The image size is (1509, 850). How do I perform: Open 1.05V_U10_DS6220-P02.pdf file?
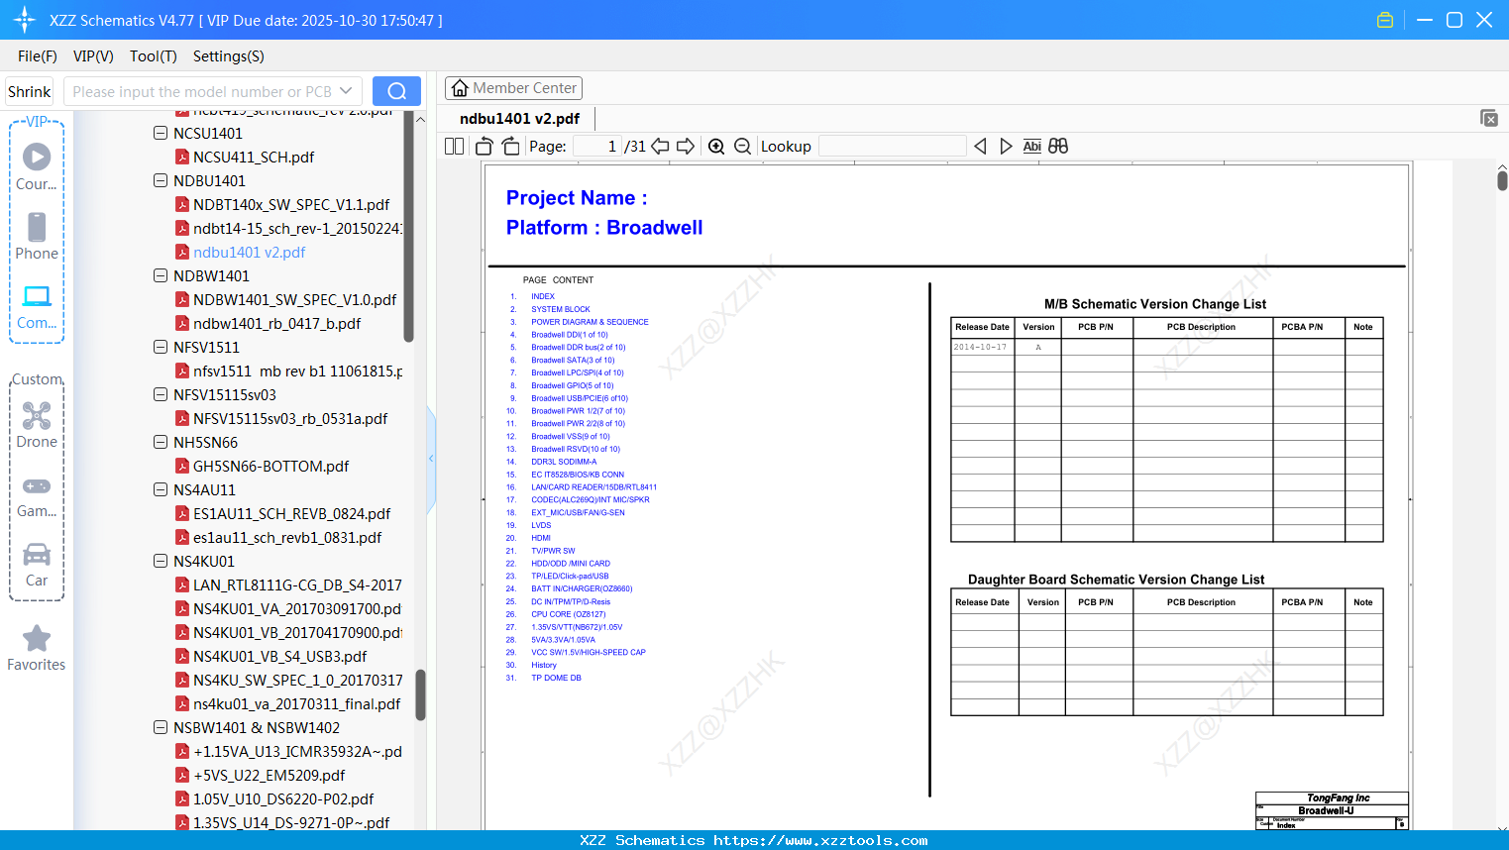[x=283, y=798]
